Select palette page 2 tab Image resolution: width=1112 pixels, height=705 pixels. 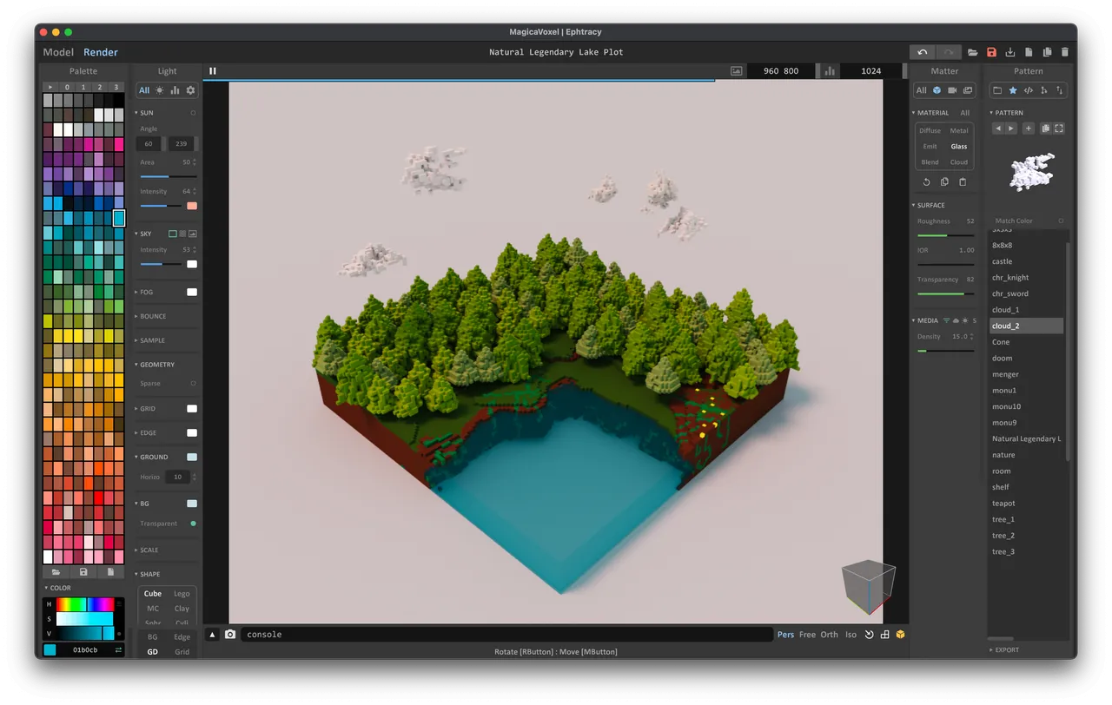pyautogui.click(x=100, y=87)
